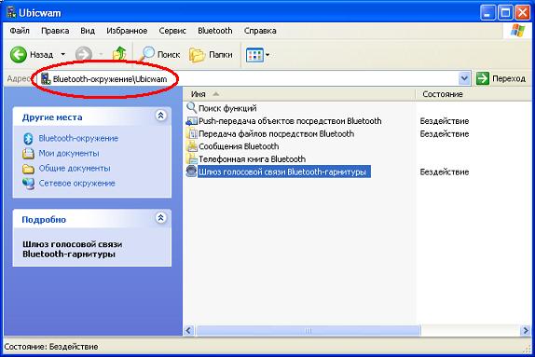Select the Телефонная книга Bluetooth item
This screenshot has height=357, width=535.
(x=252, y=159)
